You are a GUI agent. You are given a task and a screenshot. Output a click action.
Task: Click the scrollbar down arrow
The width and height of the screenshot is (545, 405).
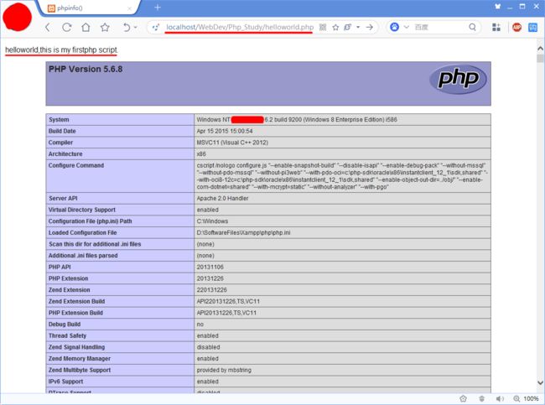click(x=540, y=382)
